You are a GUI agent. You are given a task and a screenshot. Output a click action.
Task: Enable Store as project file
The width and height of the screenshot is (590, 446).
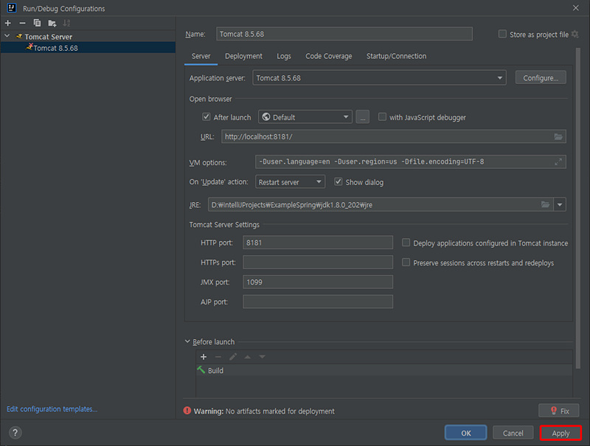(502, 34)
